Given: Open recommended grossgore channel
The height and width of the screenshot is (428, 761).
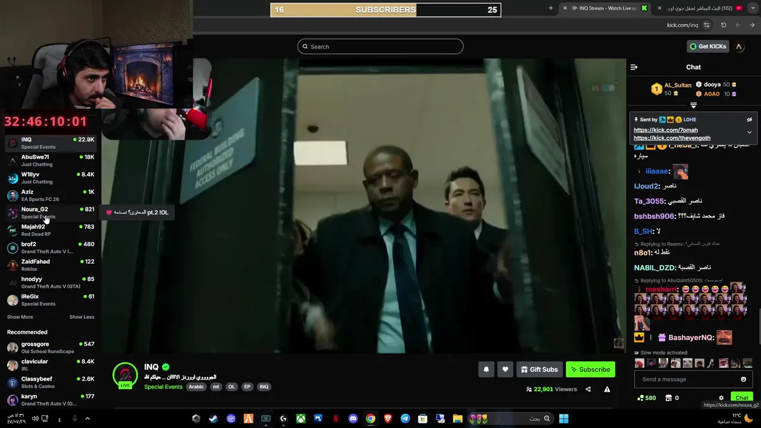Looking at the screenshot, I should 51,347.
